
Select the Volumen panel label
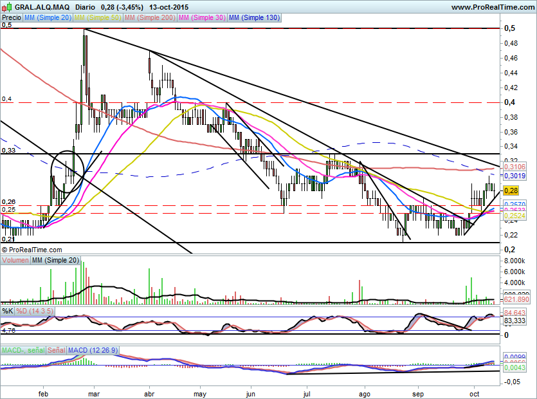click(x=16, y=261)
